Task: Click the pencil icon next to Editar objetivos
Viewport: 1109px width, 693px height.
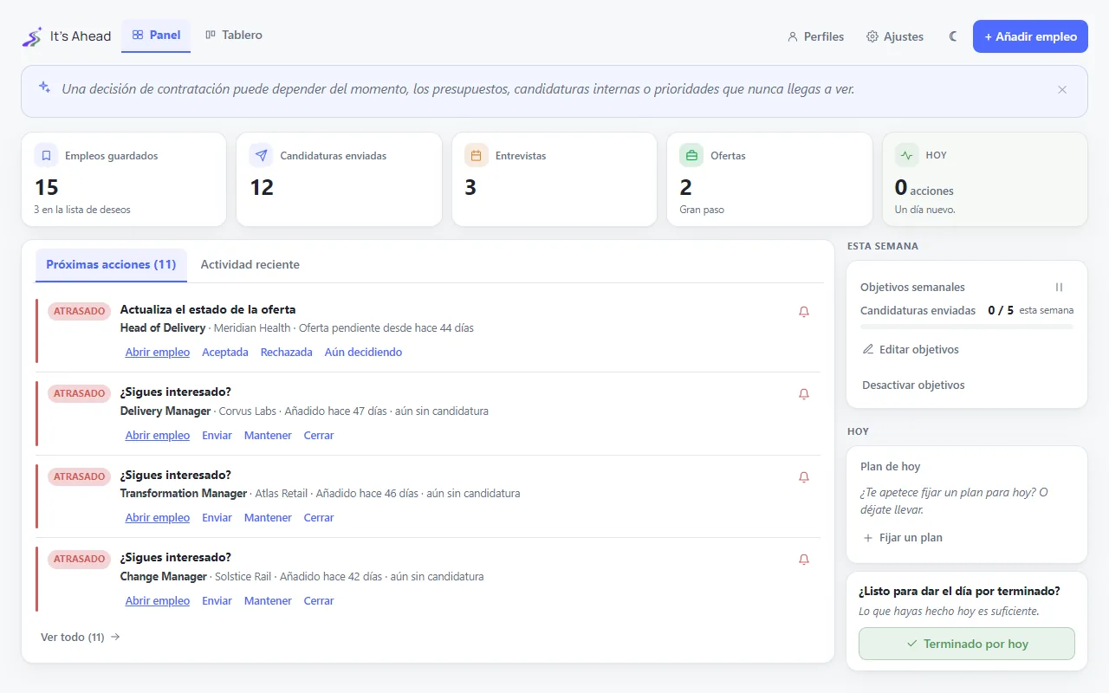Action: pyautogui.click(x=868, y=349)
